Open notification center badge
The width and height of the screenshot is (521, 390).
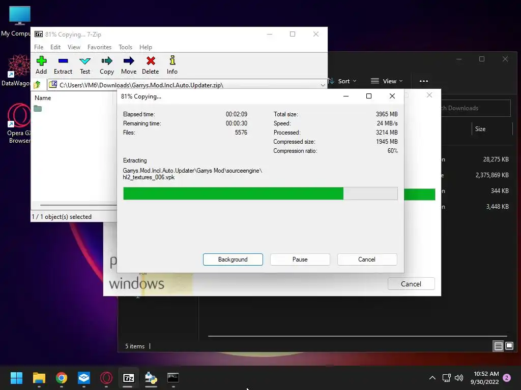pyautogui.click(x=507, y=378)
